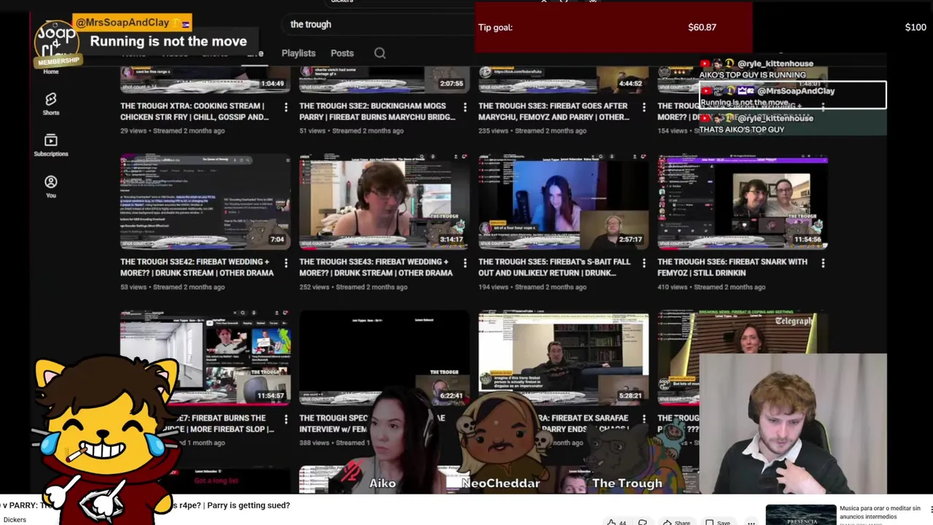Click the $100 tip target amount
This screenshot has width=933, height=525.
point(916,28)
